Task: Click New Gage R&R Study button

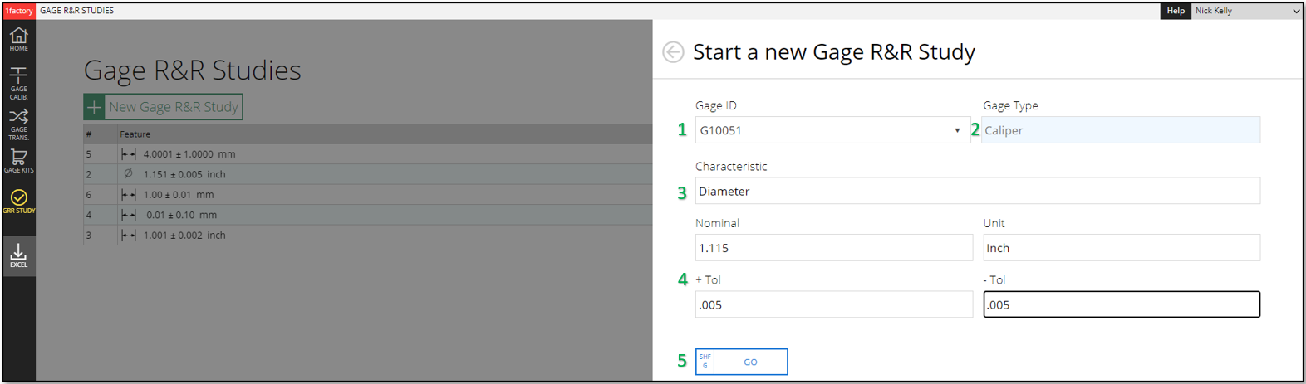Action: [164, 107]
